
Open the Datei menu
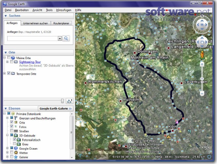click(x=8, y=10)
